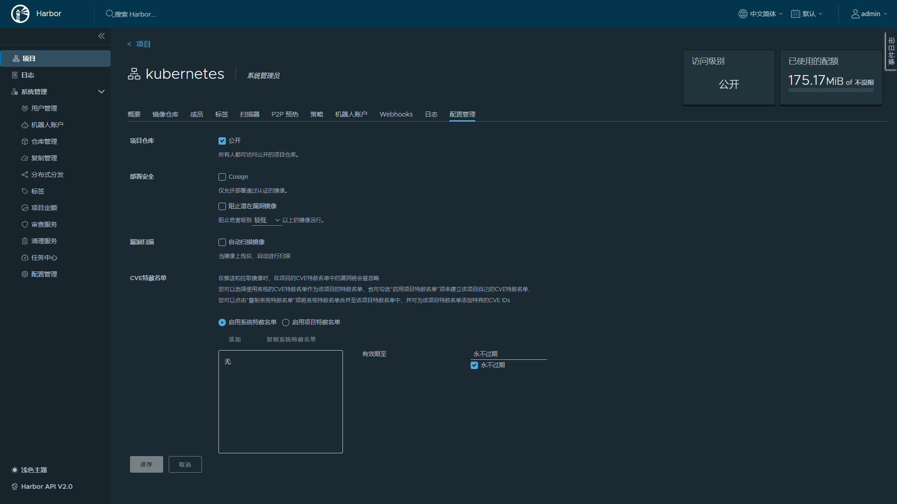Switch to the 日志 tab

[431, 114]
